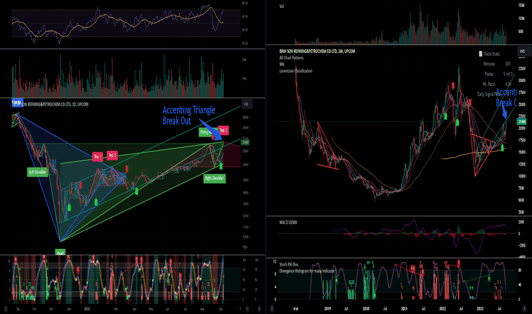The width and height of the screenshot is (532, 314).
Task: Click '32500' on weekly chart price scale
Action: point(522,69)
